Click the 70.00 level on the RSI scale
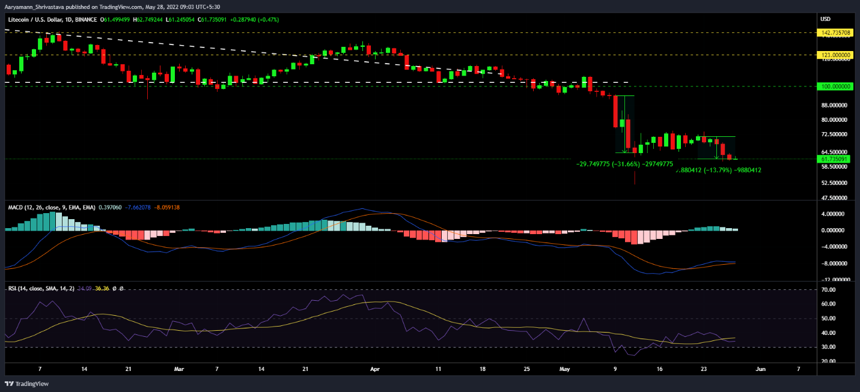Viewport: 860px width, 392px height. 828,289
